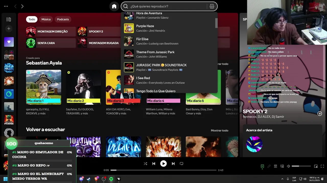The height and width of the screenshot is (183, 327).
Task: Click the search magnifier icon
Action: click(x=126, y=6)
